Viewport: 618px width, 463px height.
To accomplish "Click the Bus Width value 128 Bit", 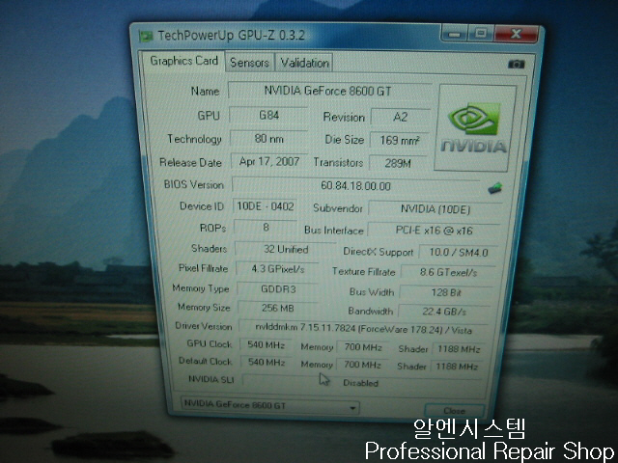I will point(446,292).
